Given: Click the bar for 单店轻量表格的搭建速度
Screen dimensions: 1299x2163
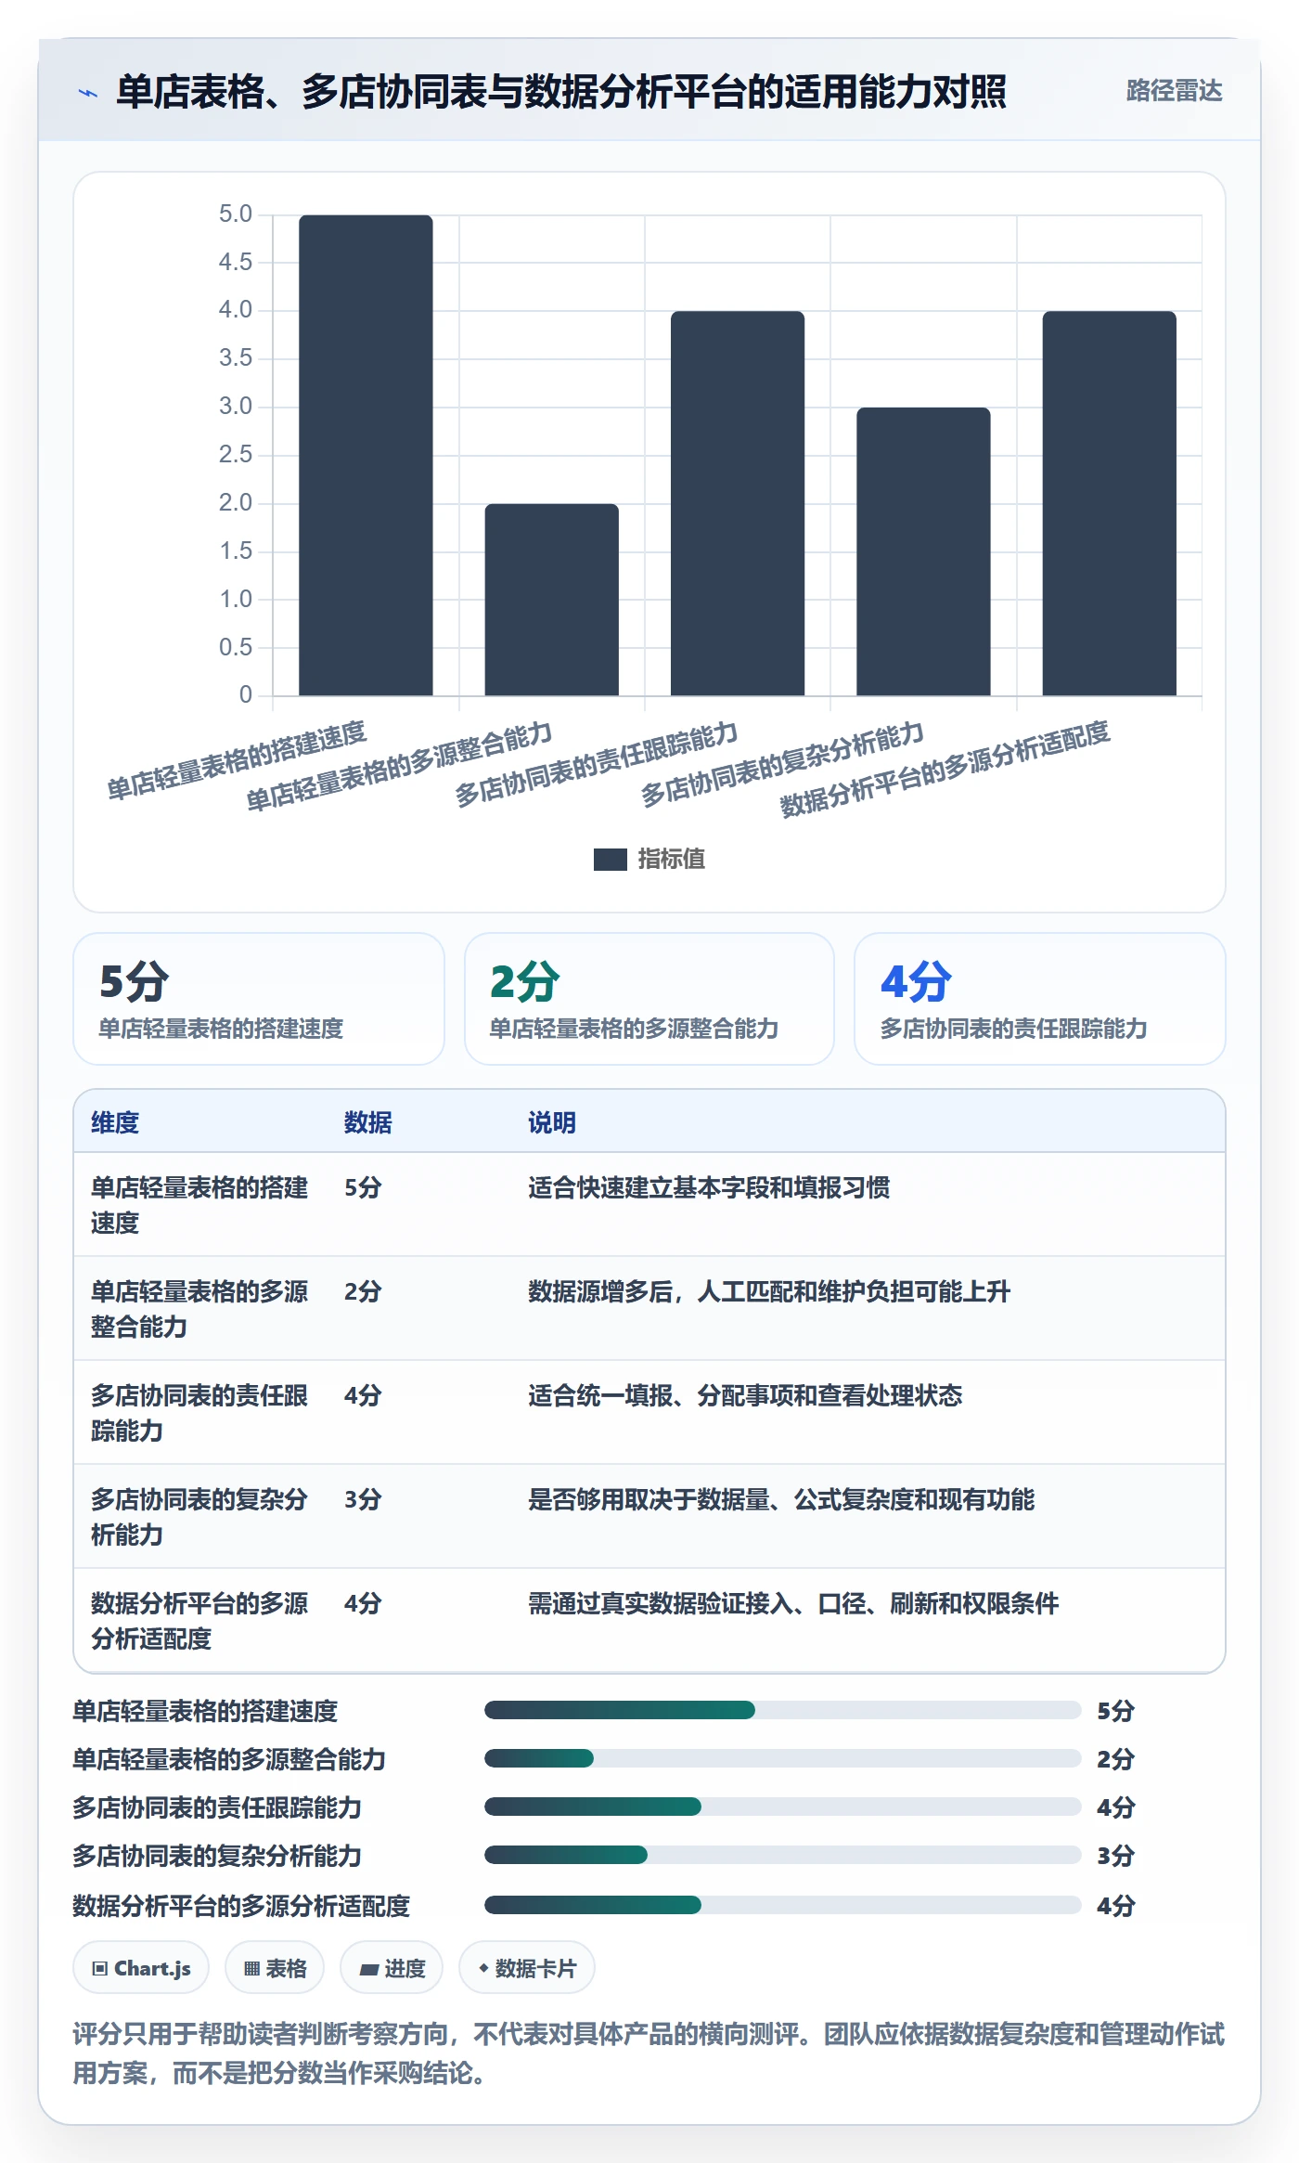Looking at the screenshot, I should tap(366, 455).
